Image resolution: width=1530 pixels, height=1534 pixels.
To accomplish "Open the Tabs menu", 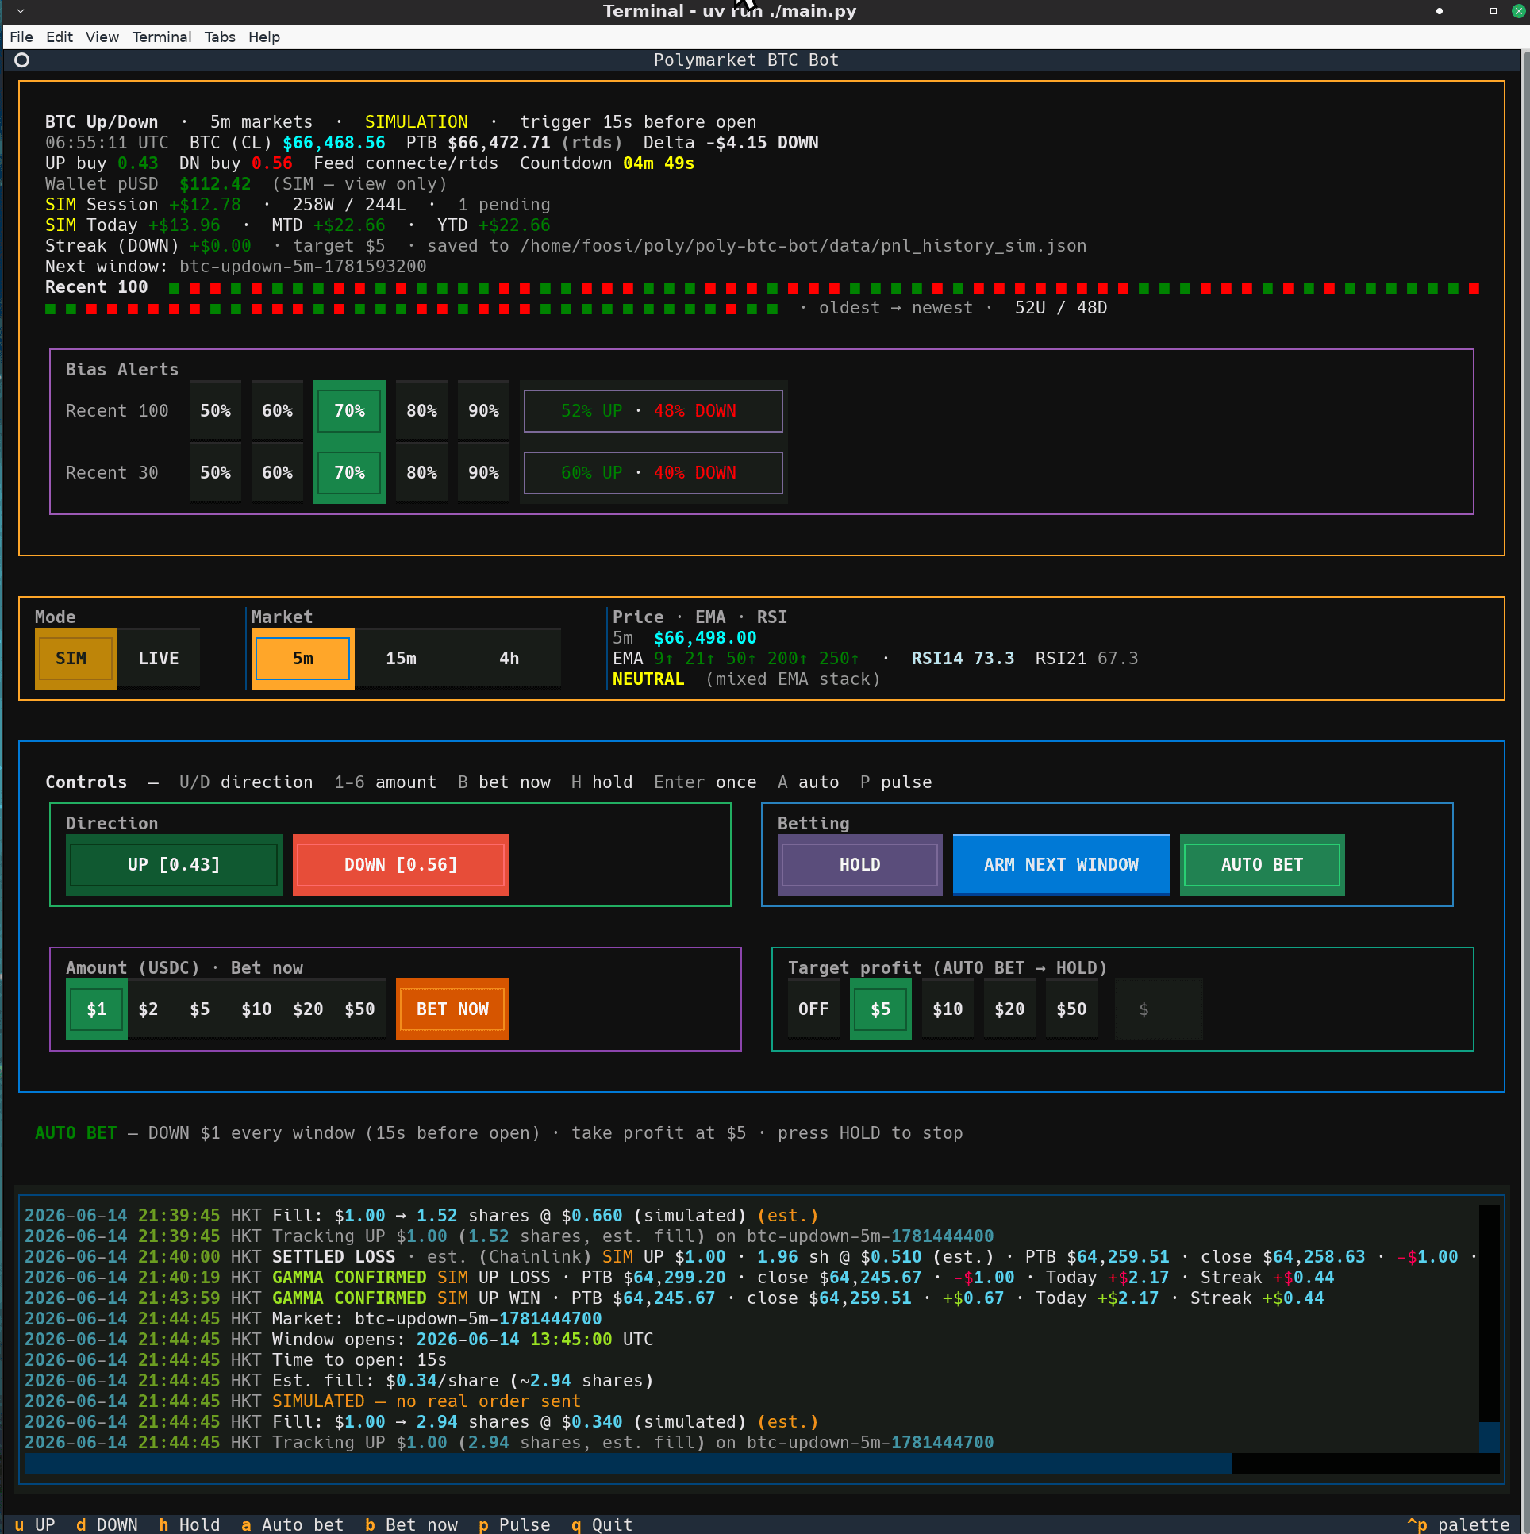I will point(220,37).
